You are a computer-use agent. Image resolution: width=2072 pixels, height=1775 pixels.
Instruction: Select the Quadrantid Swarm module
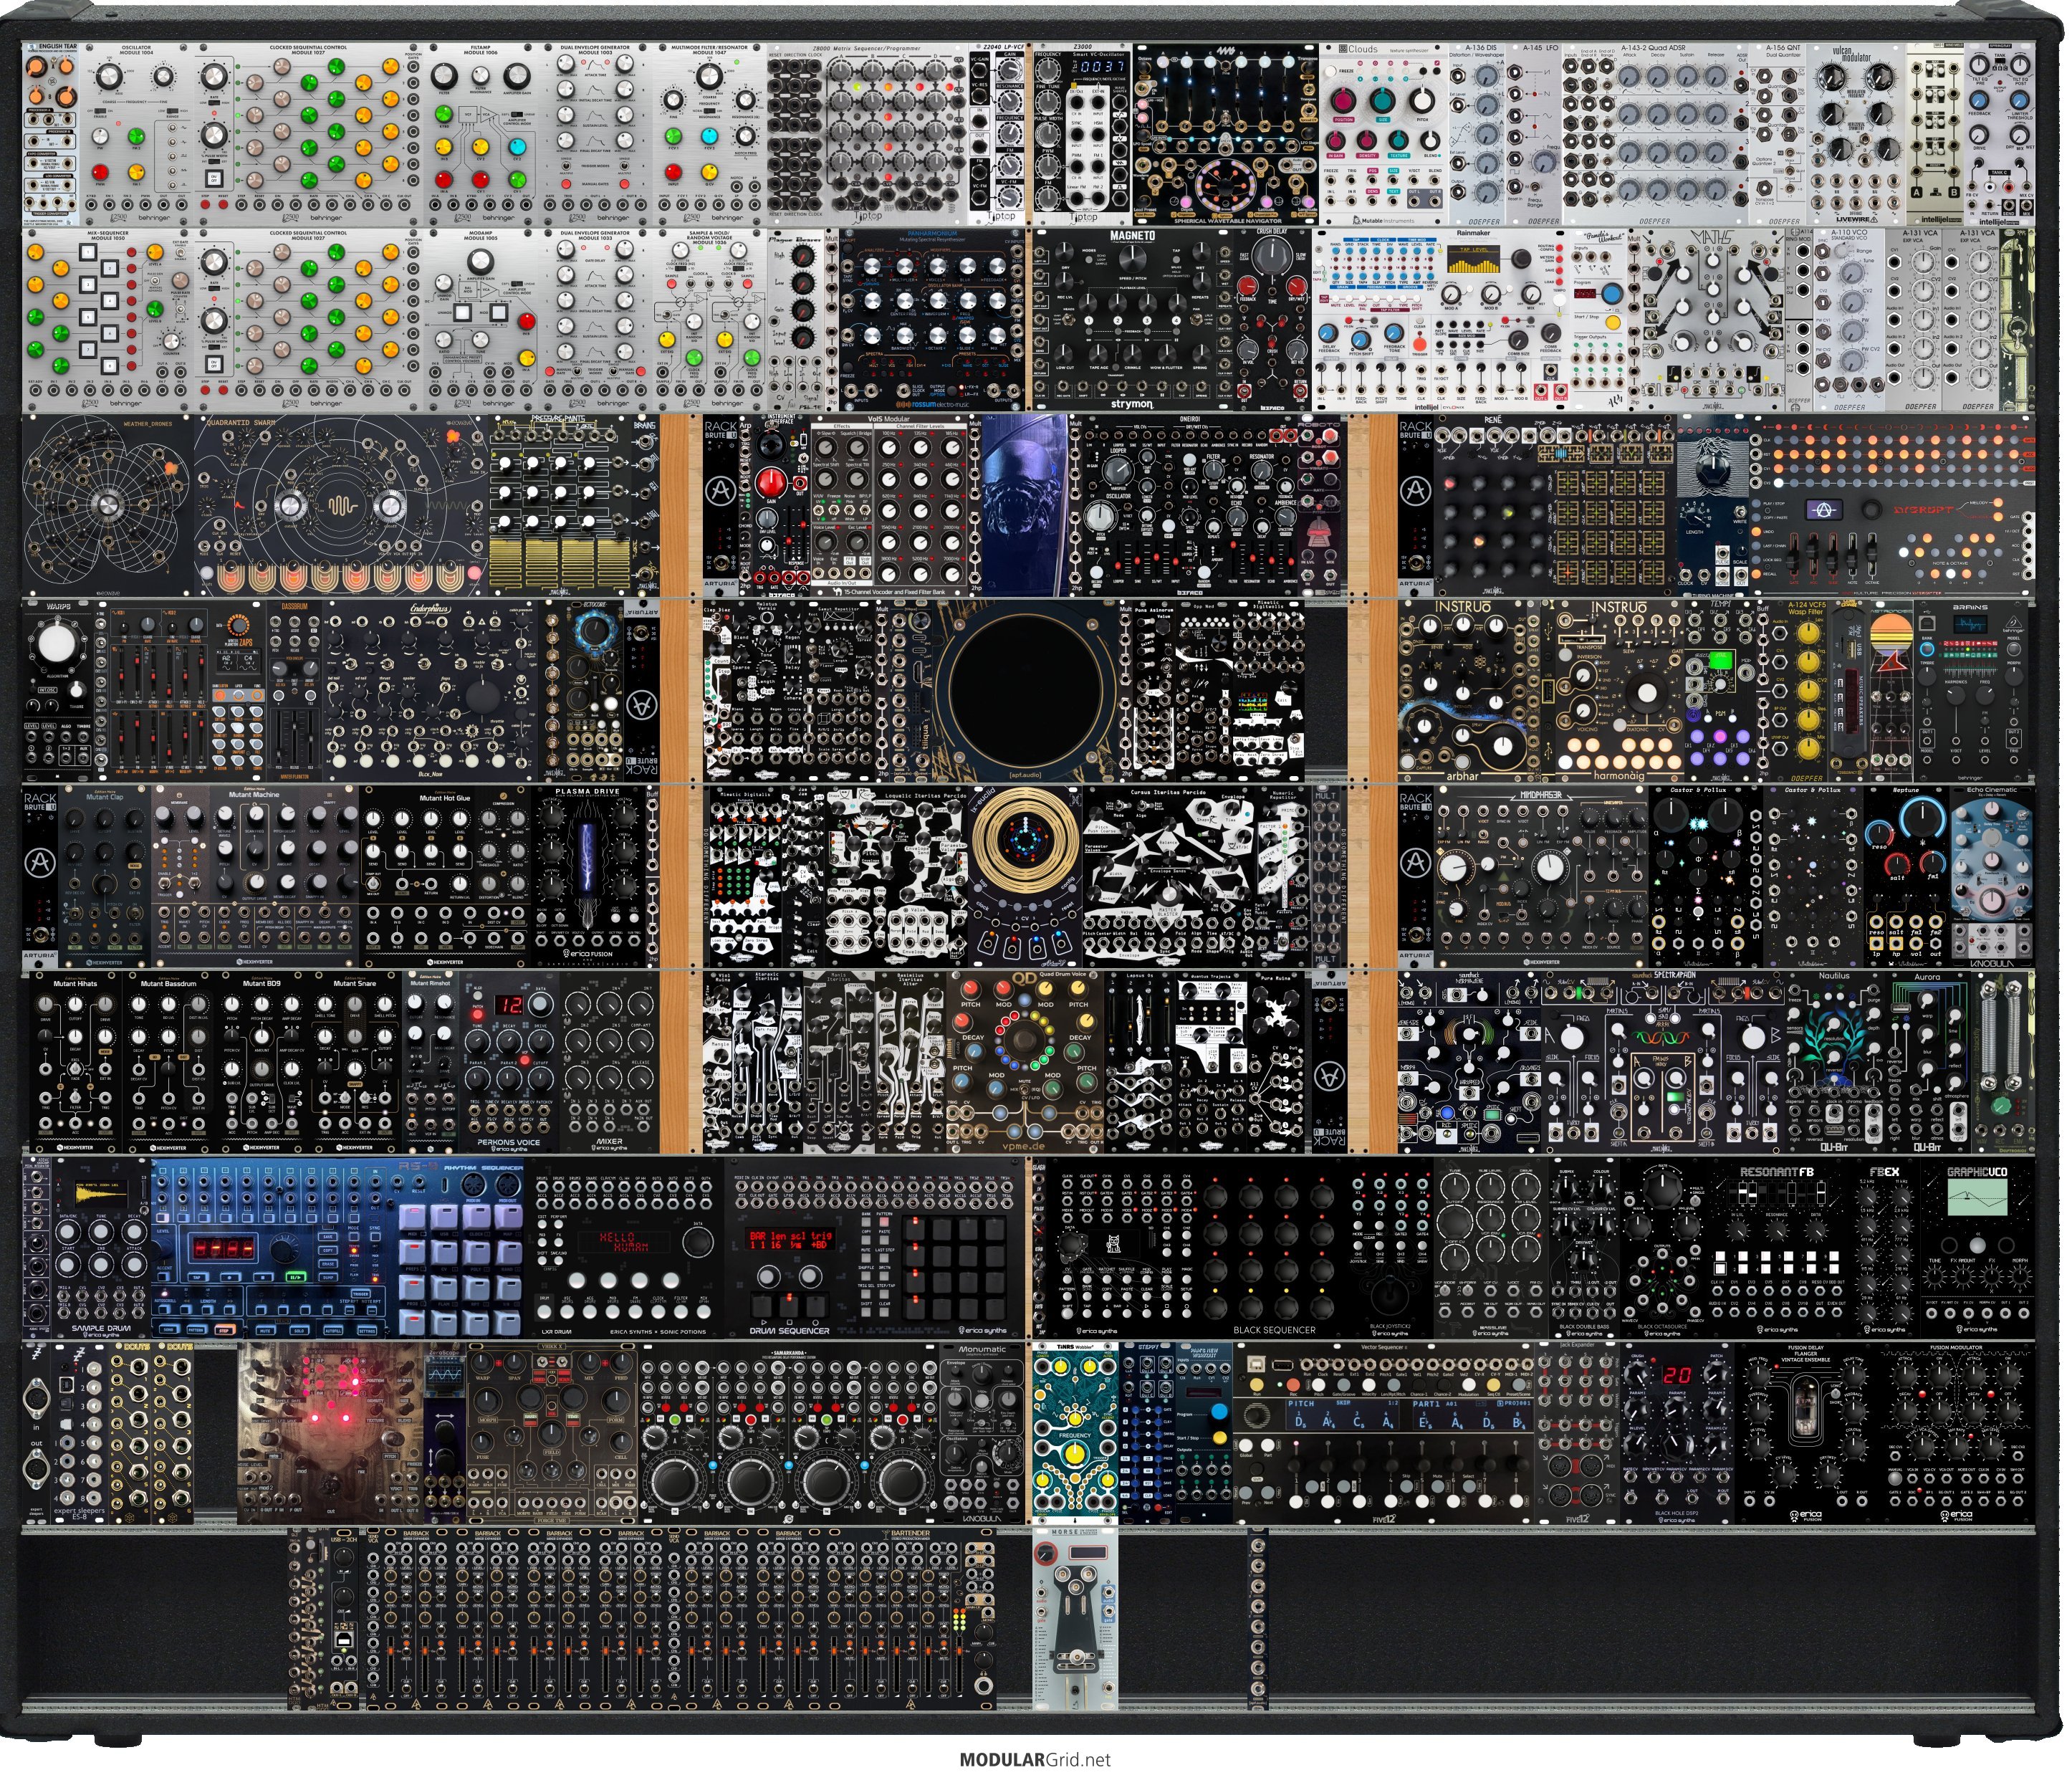(340, 506)
